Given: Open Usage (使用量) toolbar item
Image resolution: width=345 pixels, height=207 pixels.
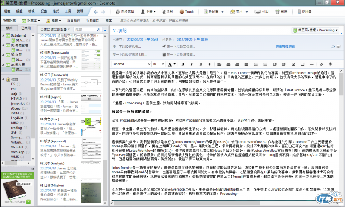Looking at the screenshot, I should tap(304, 12).
